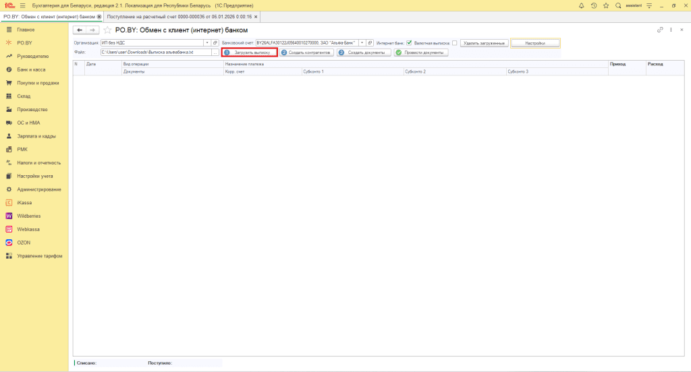Viewport: 691px width, 372px height.
Task: Add this form to favorites star
Action: 107,30
